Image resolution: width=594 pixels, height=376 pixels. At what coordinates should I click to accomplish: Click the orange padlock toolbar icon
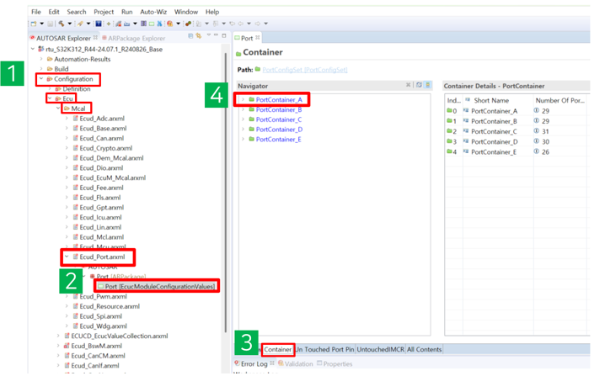tap(169, 24)
